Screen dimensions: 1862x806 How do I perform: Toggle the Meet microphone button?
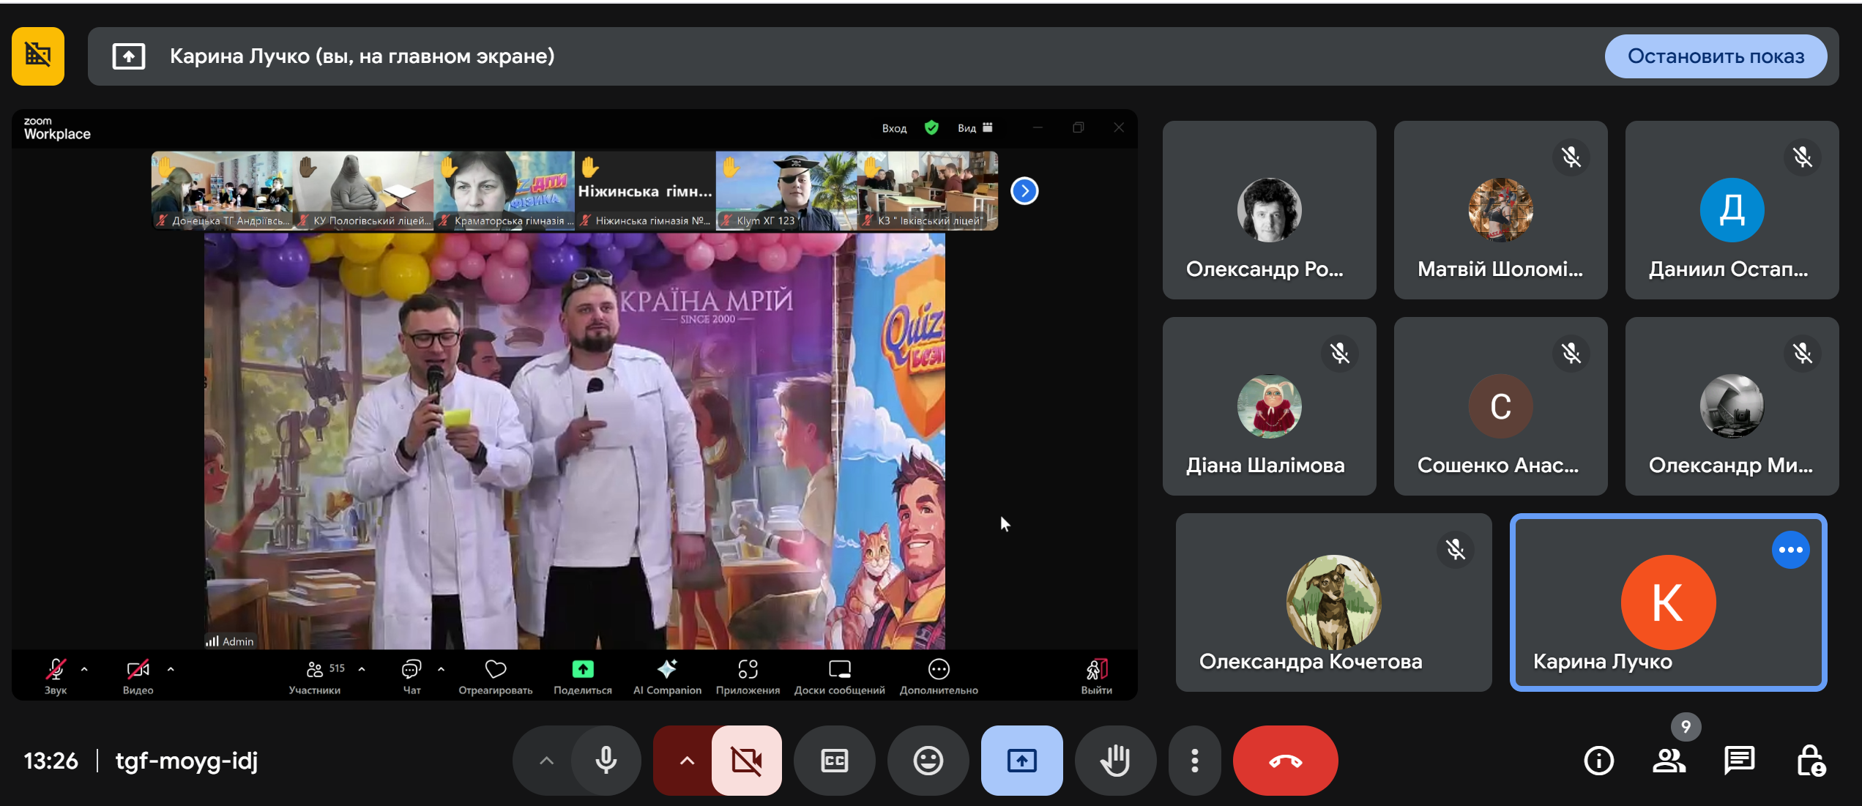(606, 761)
